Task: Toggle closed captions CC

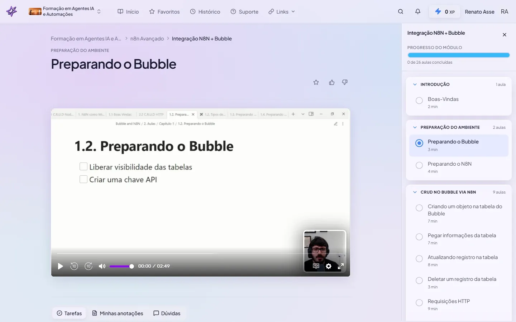Action: (316, 266)
